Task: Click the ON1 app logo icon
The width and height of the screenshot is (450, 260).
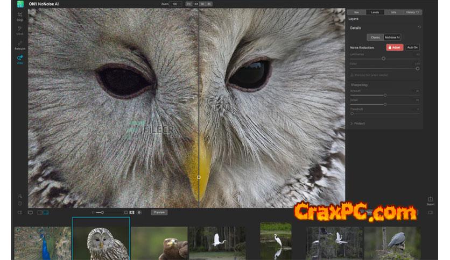Action: pos(20,4)
